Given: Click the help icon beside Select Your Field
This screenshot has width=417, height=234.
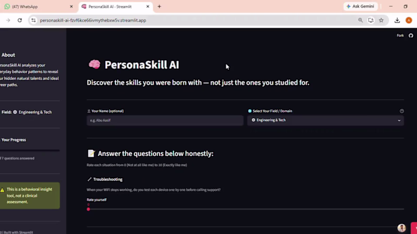Looking at the screenshot, I should point(401,111).
